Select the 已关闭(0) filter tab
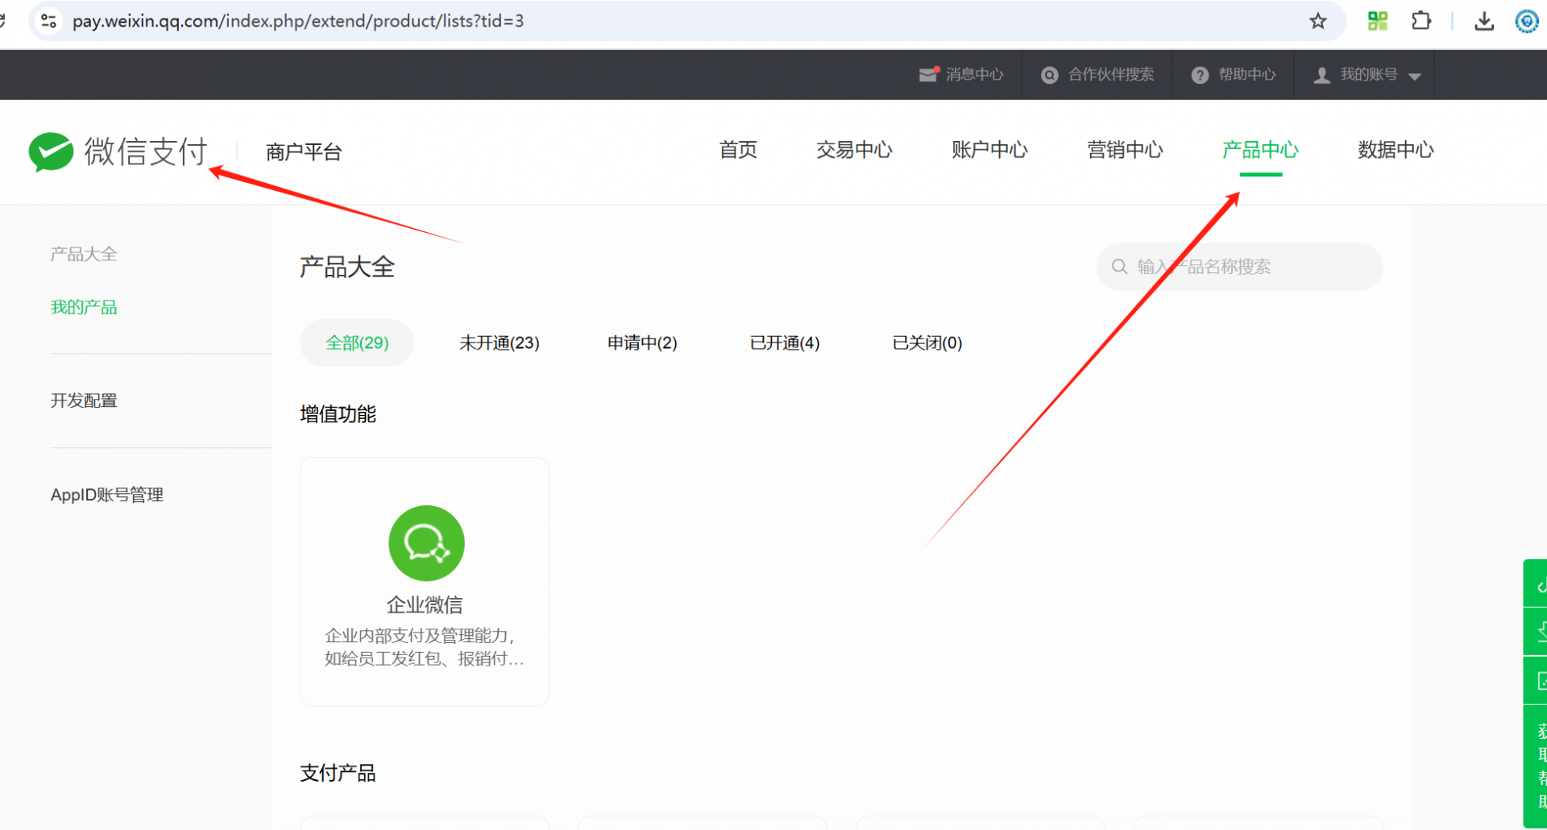This screenshot has width=1547, height=830. tap(927, 343)
